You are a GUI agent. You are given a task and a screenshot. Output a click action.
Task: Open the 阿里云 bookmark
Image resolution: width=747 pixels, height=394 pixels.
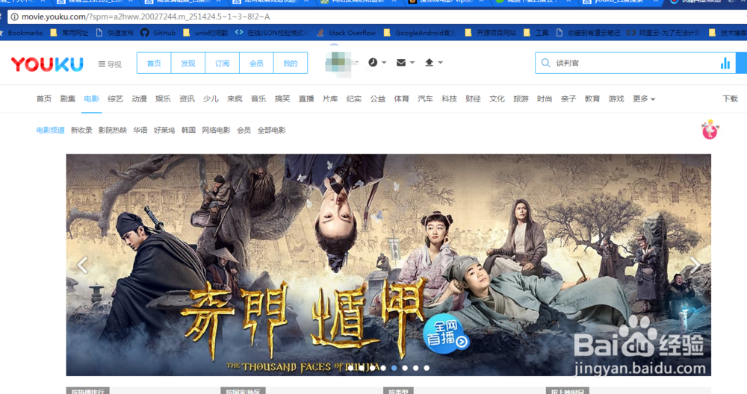pos(663,33)
